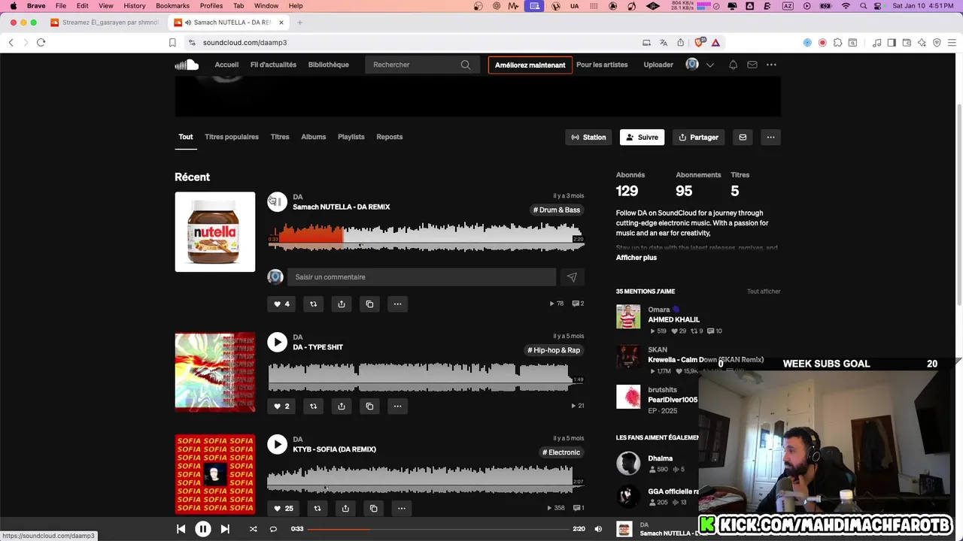Copy link of KTYB - SOFIA track
The height and width of the screenshot is (541, 963).
[x=373, y=508]
